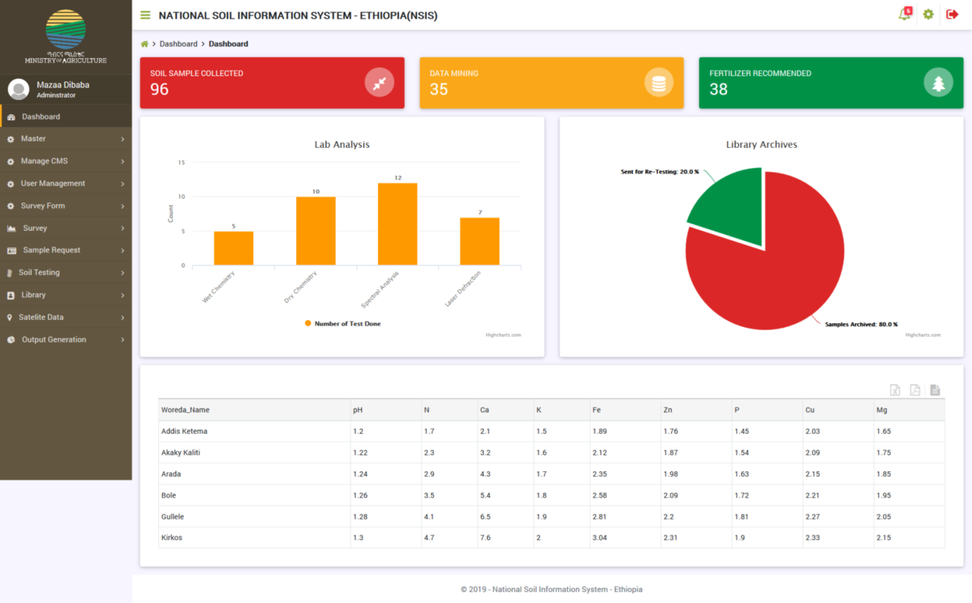This screenshot has height=603, width=972.
Task: Click the CSV document export icon
Action: 935,390
